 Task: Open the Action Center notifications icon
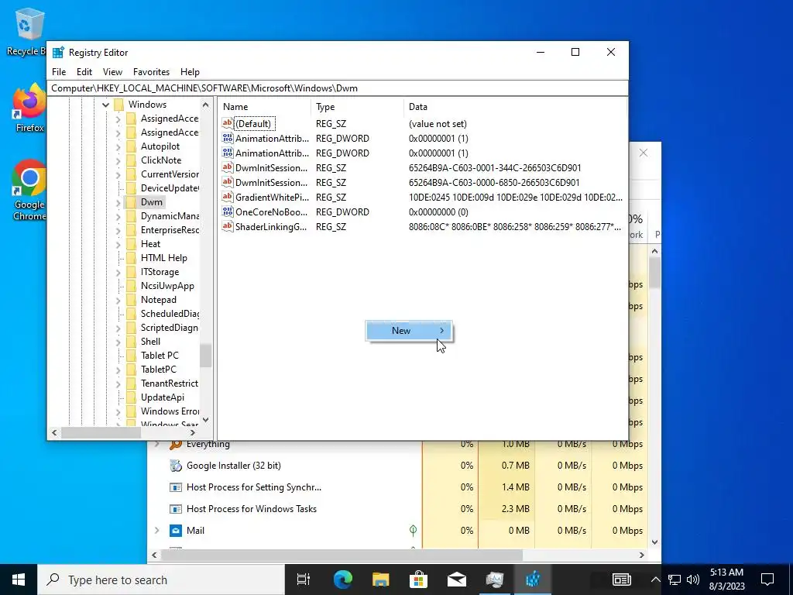pyautogui.click(x=767, y=580)
